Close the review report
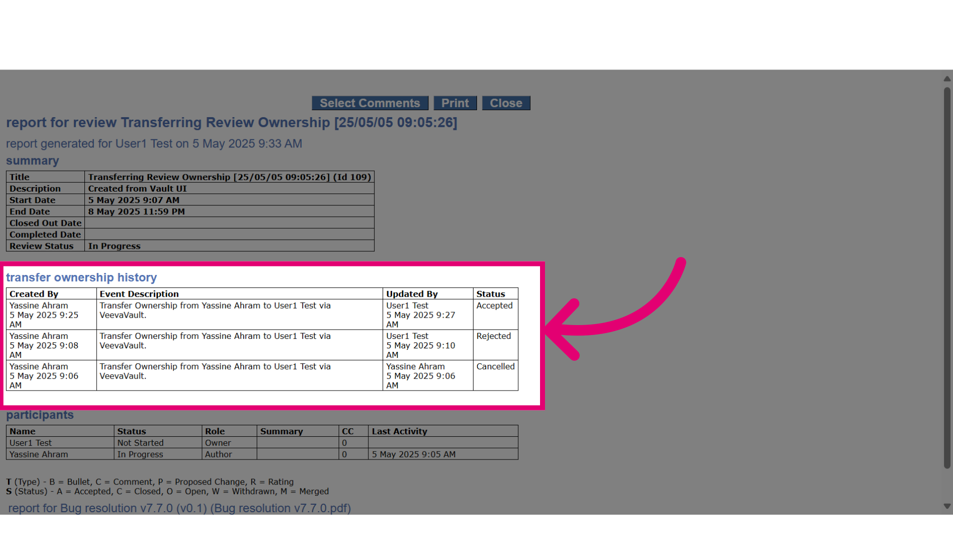 506,103
